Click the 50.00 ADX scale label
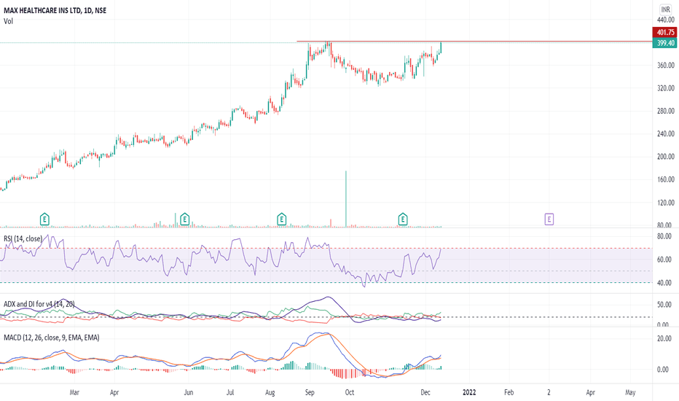The width and height of the screenshot is (679, 401). pos(664,305)
